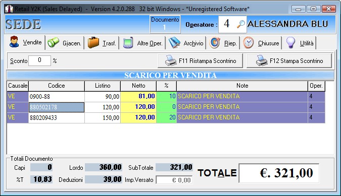The height and width of the screenshot is (196, 341).
Task: Select the Operatore number field
Action: [x=227, y=24]
